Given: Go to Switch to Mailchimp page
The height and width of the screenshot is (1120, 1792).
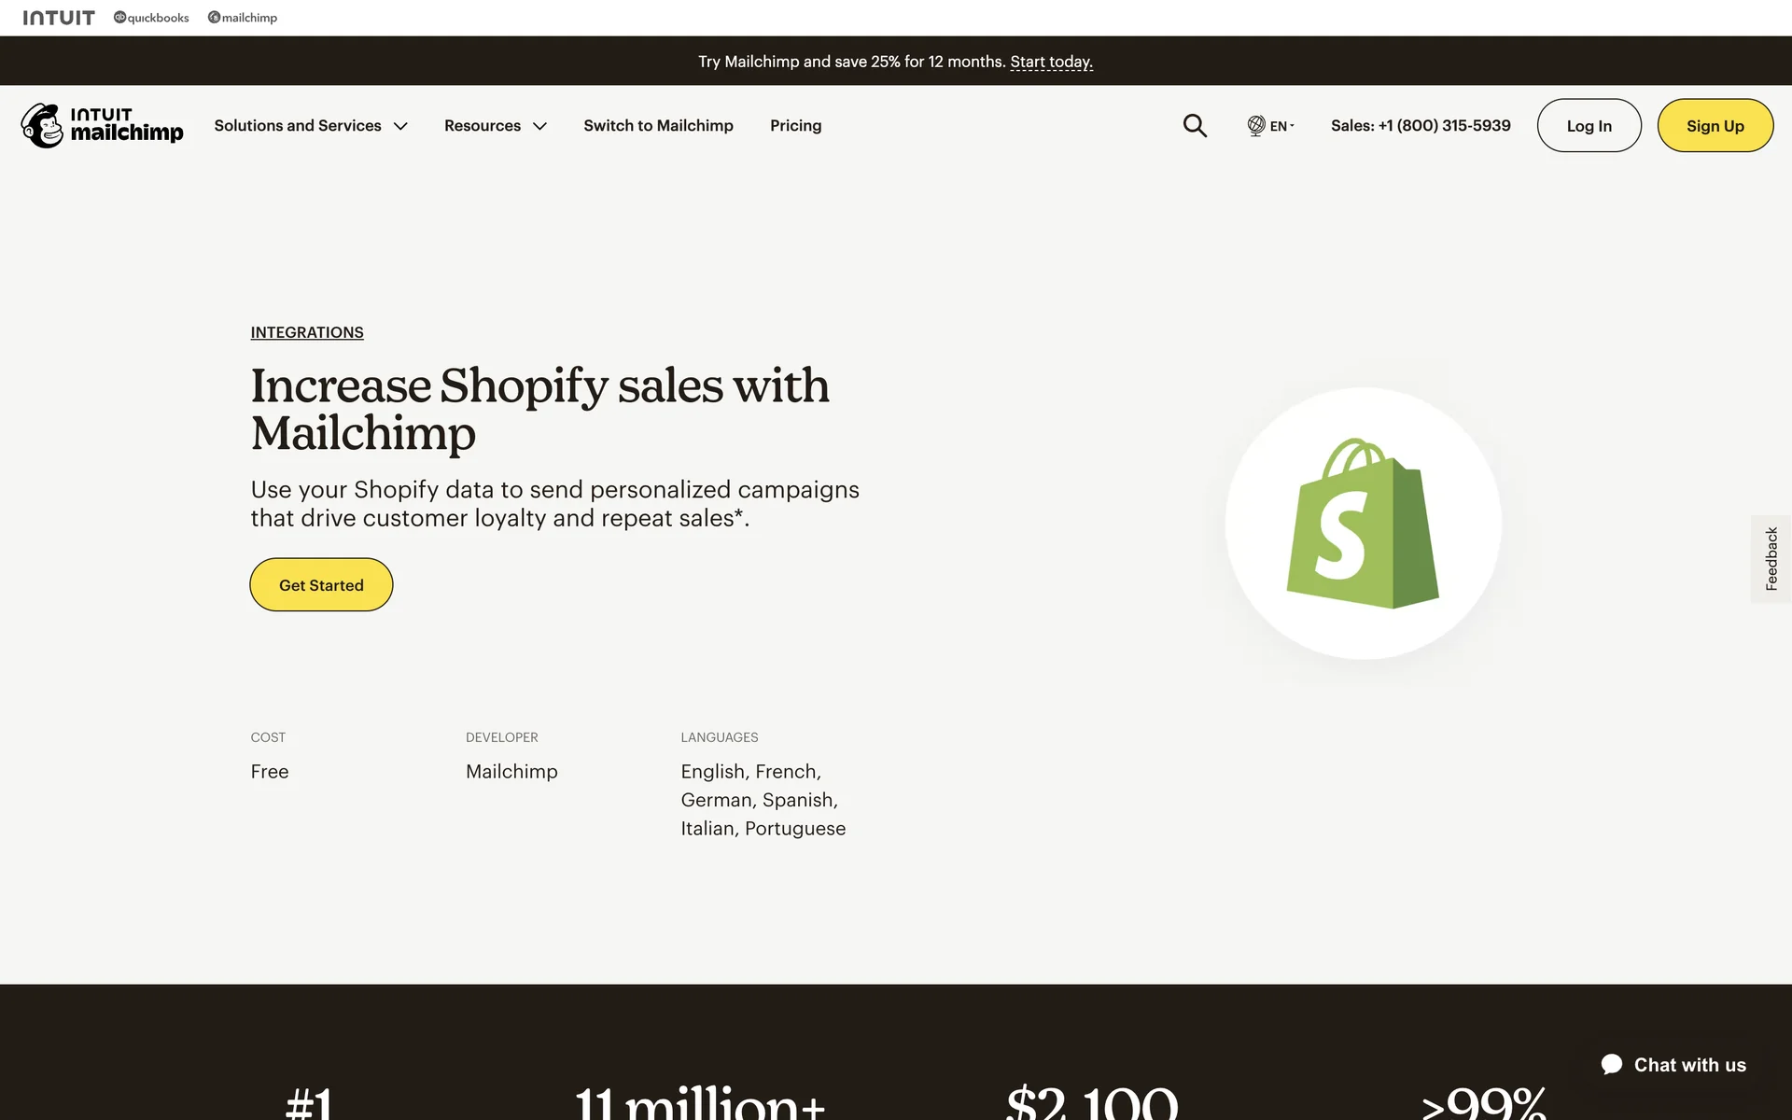Looking at the screenshot, I should click(658, 125).
